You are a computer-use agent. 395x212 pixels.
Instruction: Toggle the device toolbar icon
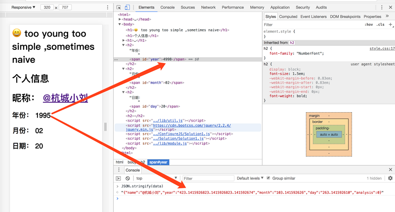(127, 7)
